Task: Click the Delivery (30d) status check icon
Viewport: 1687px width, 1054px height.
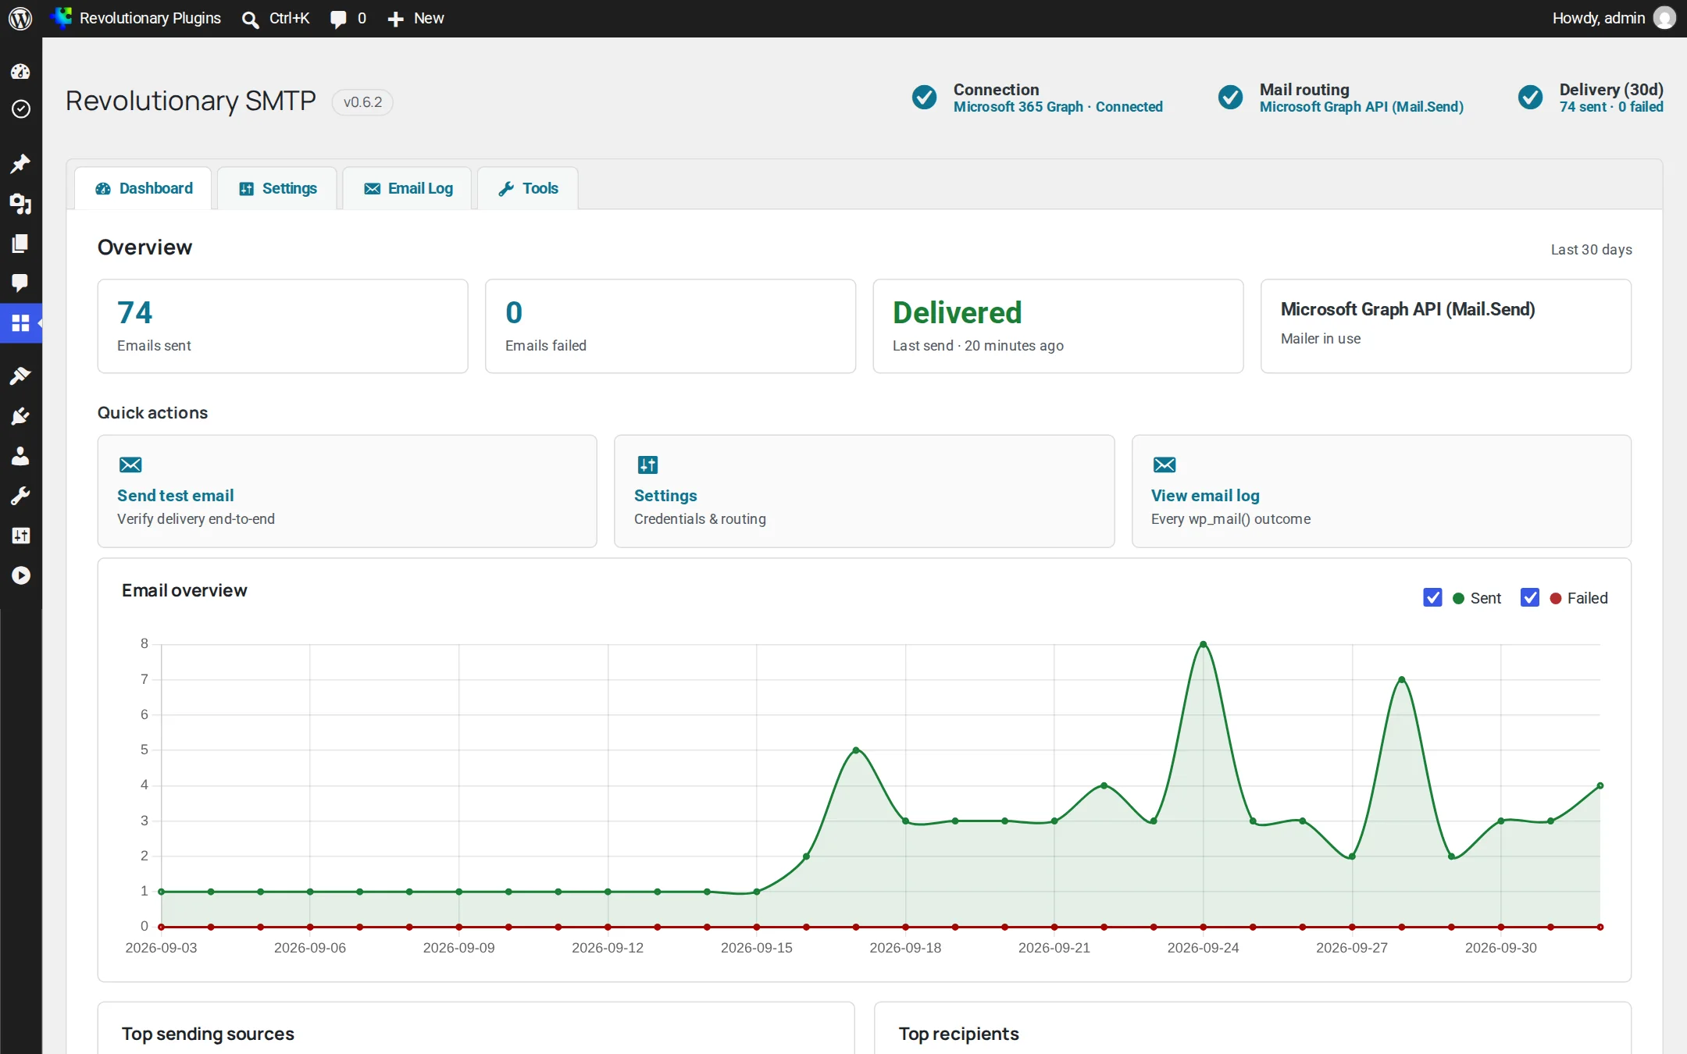Action: pyautogui.click(x=1530, y=98)
